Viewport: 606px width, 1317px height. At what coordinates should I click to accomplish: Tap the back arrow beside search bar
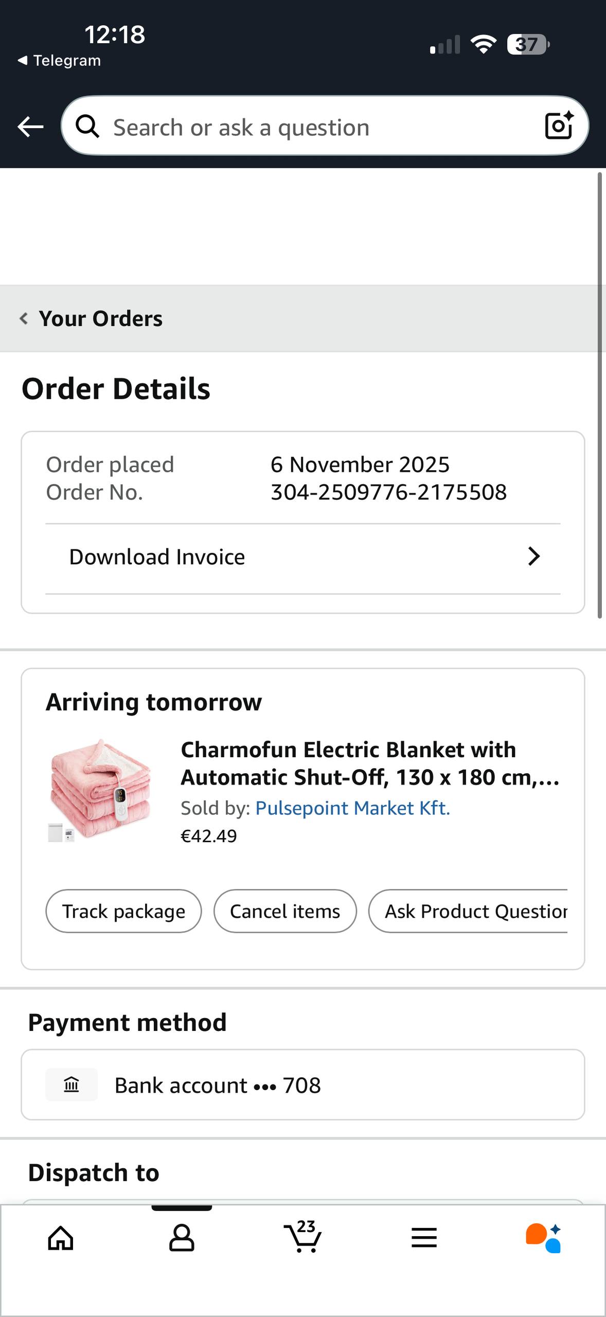pyautogui.click(x=30, y=127)
